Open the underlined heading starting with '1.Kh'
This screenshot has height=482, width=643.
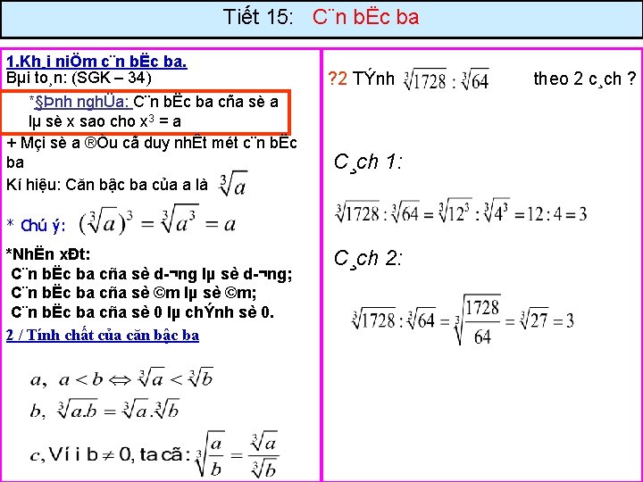click(x=96, y=62)
